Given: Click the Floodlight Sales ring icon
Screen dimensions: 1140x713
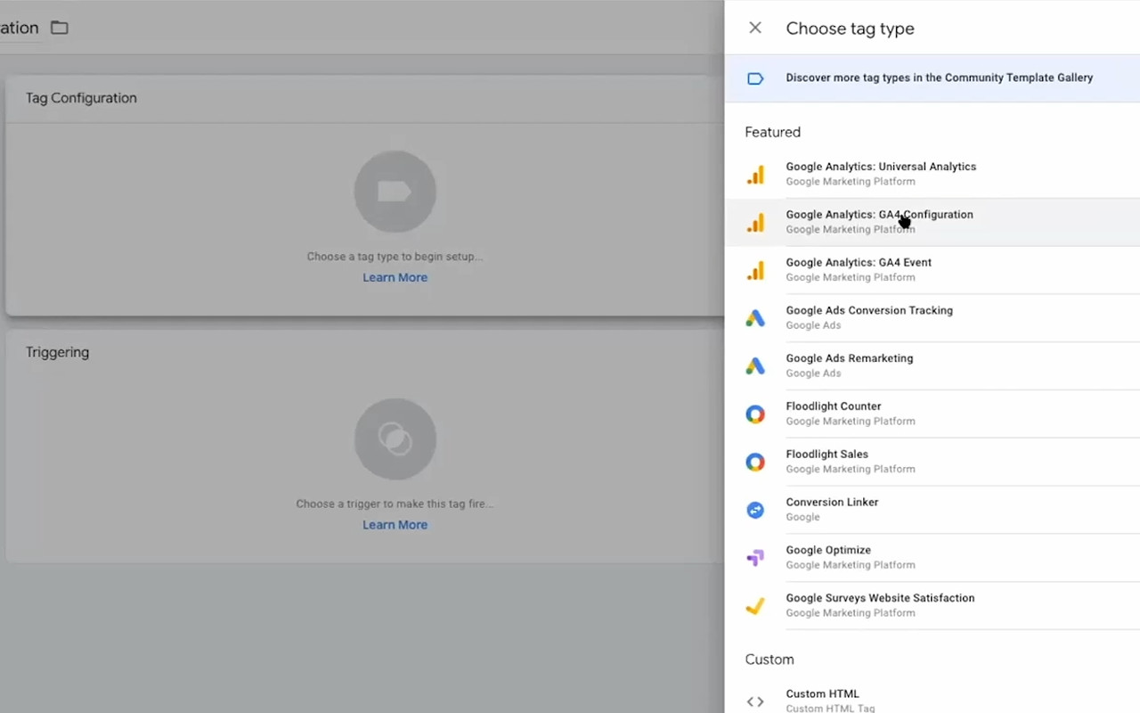Looking at the screenshot, I should (x=755, y=462).
